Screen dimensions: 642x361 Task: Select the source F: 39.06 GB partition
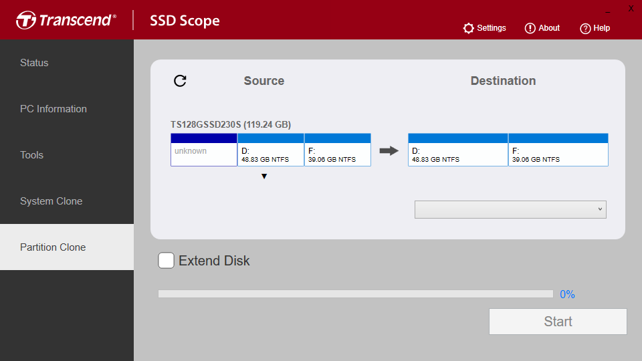337,150
